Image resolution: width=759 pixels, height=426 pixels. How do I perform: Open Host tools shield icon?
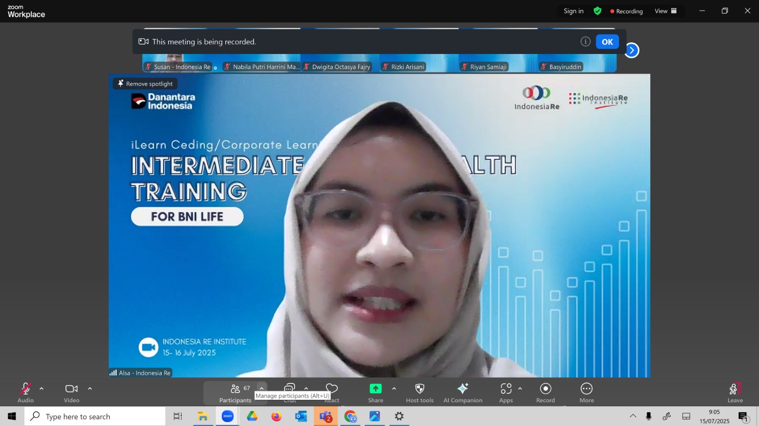click(x=420, y=389)
